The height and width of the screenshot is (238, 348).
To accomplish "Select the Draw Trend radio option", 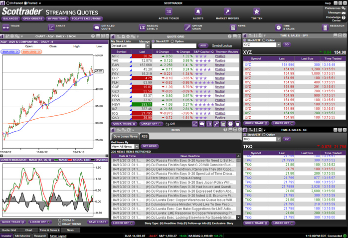I will pyautogui.click(x=60, y=224).
